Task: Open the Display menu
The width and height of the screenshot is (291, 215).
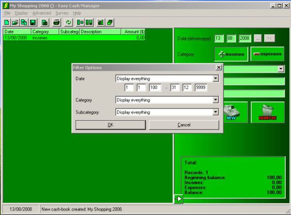Action: point(21,13)
